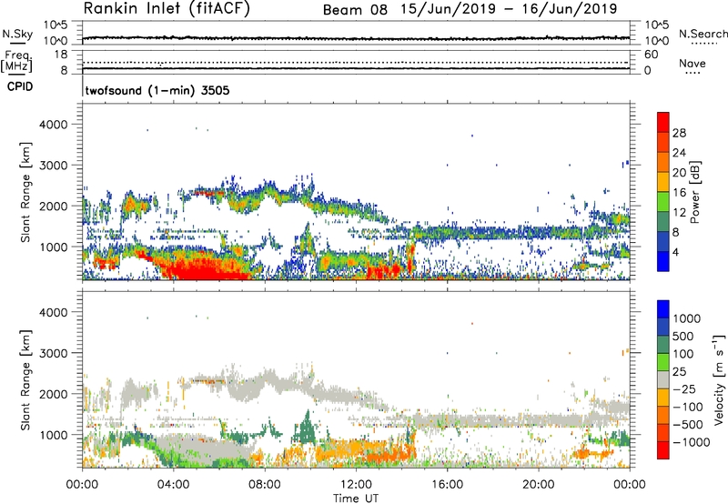
Task: Click the '28' tick on Power colorbar
Action: (x=679, y=133)
